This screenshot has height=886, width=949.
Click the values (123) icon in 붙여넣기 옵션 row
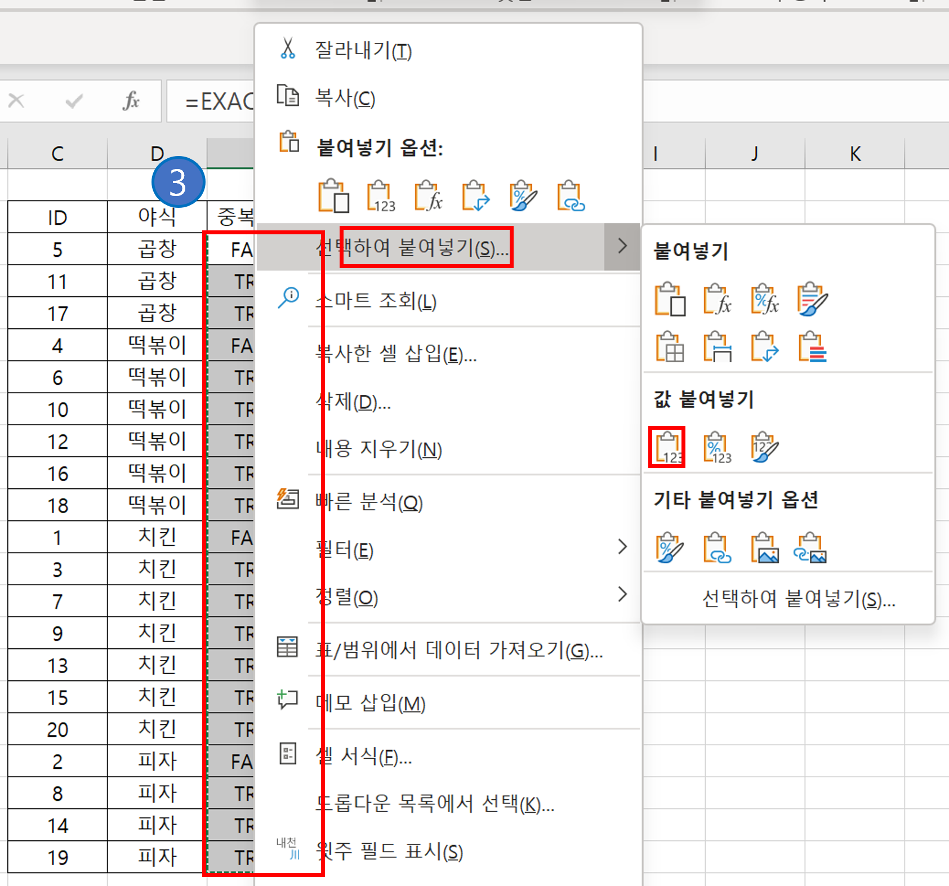[x=381, y=197]
